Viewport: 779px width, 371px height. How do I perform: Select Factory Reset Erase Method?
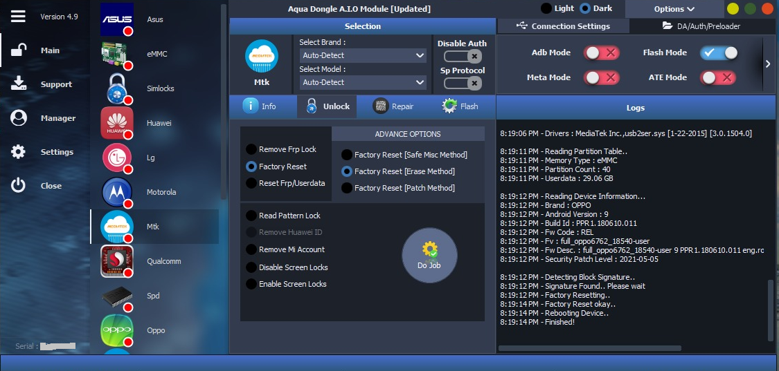pyautogui.click(x=397, y=171)
